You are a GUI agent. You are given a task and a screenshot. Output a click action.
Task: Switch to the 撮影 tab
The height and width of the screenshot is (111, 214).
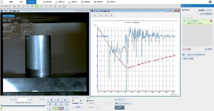[x=11, y=2]
